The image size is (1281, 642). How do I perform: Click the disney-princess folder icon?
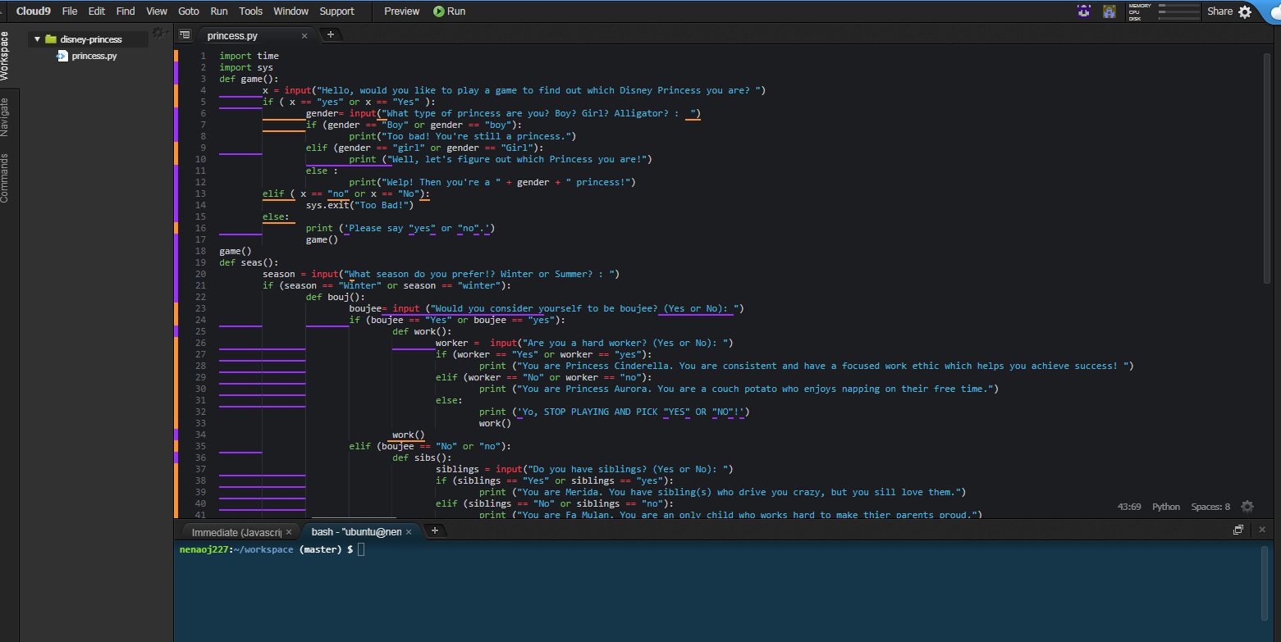(51, 39)
